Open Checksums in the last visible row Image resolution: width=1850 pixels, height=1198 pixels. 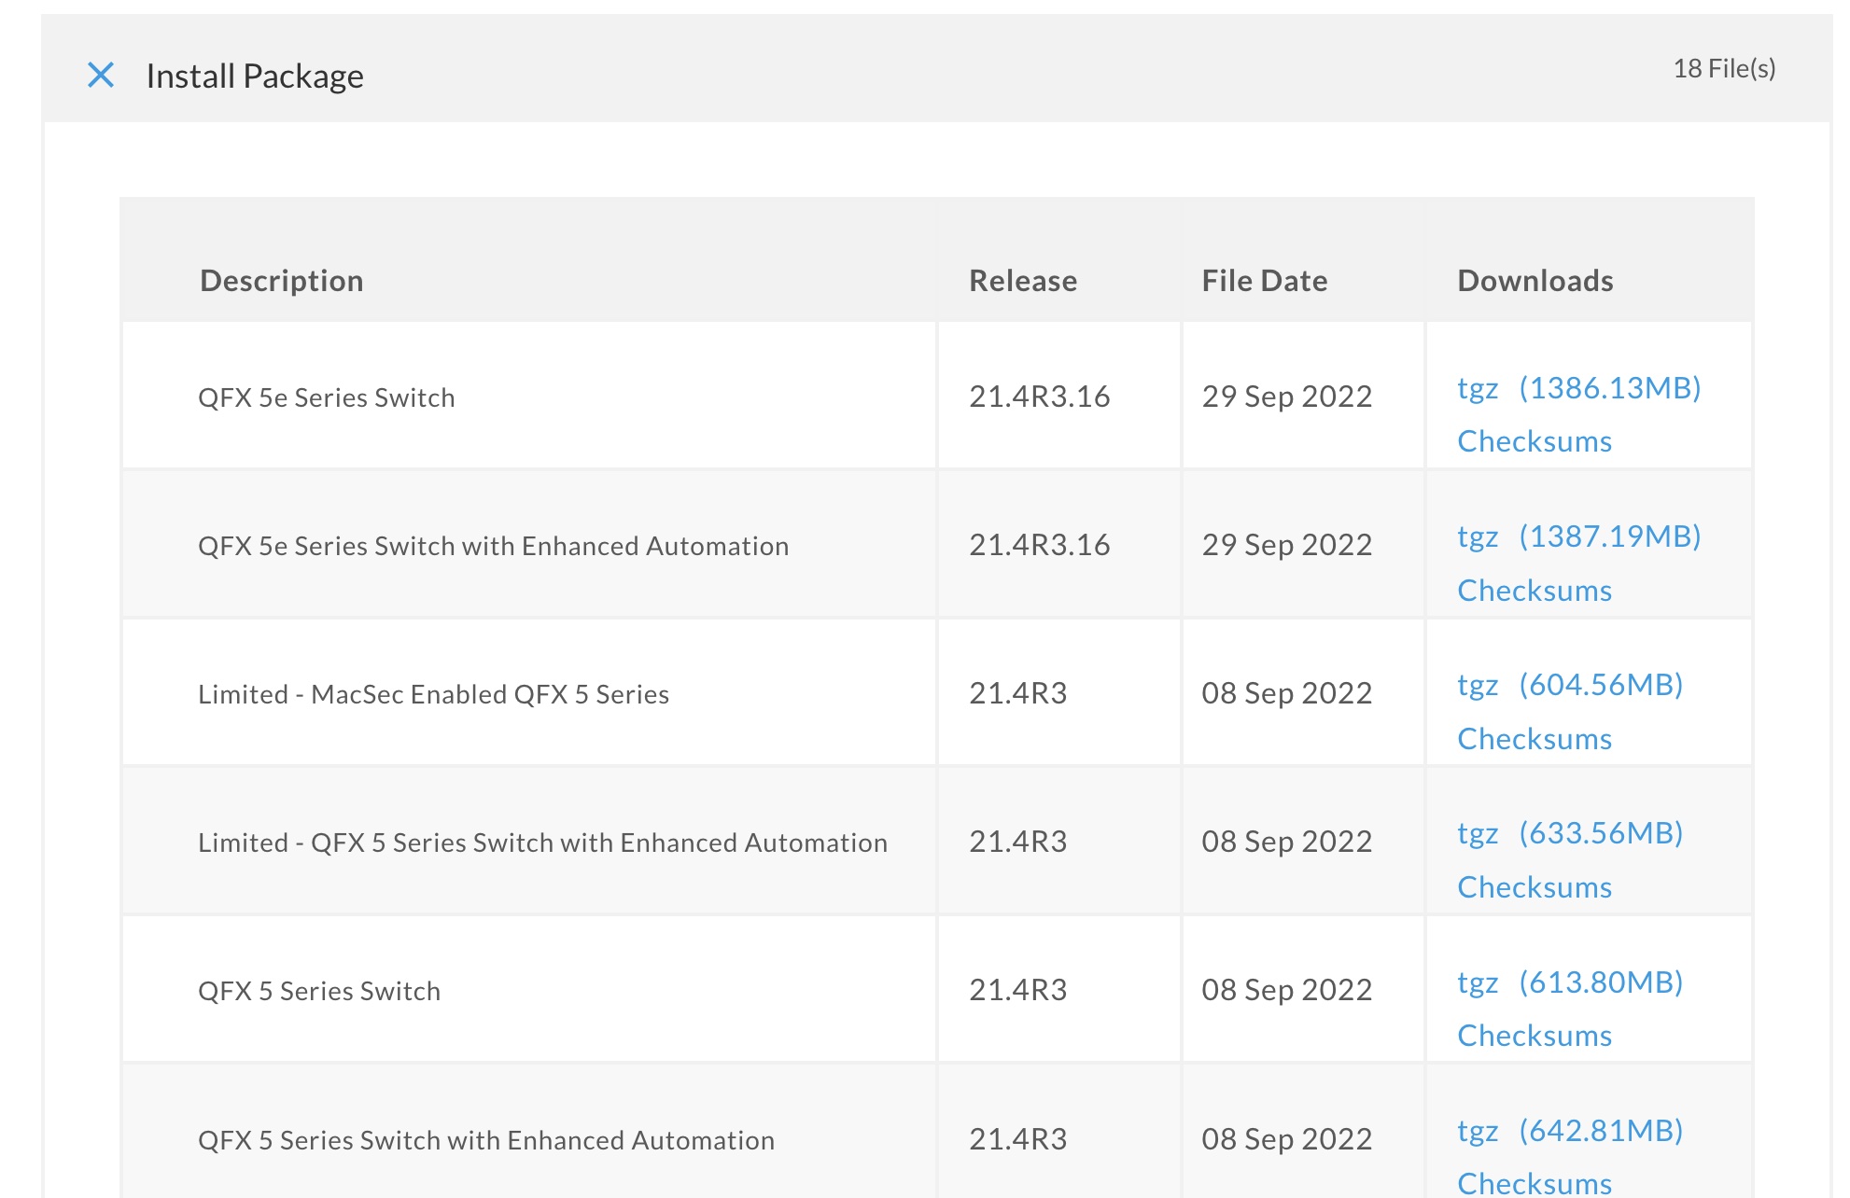pyautogui.click(x=1534, y=1182)
